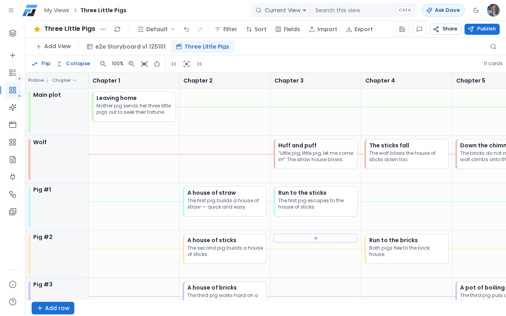Fit storyboard to screen width

click(144, 64)
